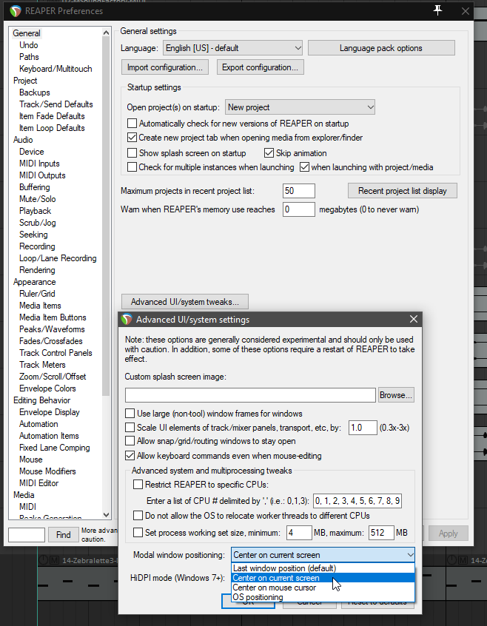
Task: Click the working set minimum MB field
Action: click(299, 533)
